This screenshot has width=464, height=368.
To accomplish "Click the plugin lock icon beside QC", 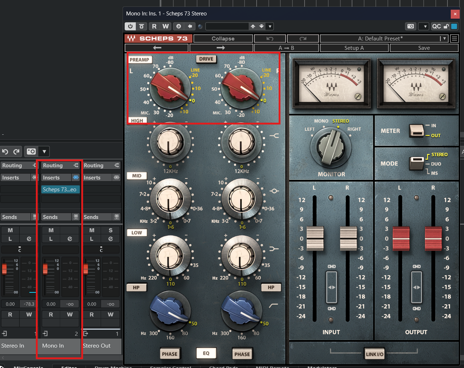I will (446, 26).
